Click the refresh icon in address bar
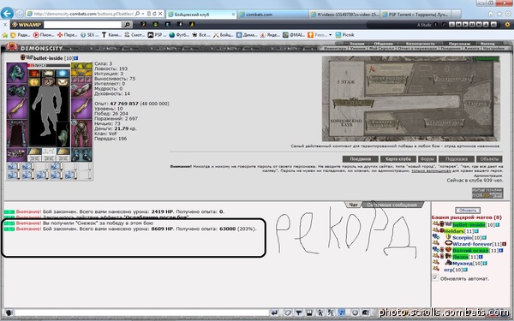 tap(154, 14)
